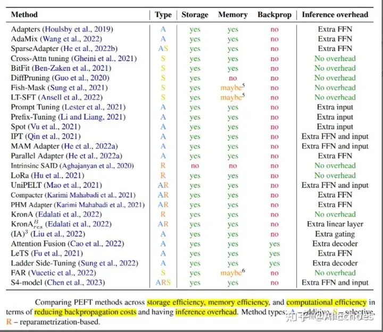Open the Mao et al., 2021 citation
The height and width of the screenshot is (332, 383).
pos(73,185)
